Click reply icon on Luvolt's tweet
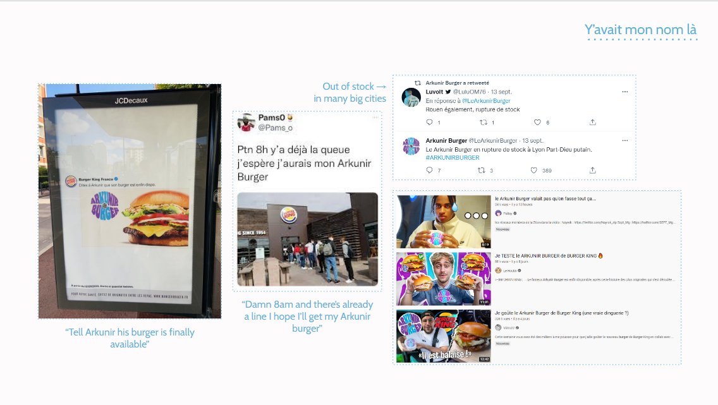 tap(429, 122)
